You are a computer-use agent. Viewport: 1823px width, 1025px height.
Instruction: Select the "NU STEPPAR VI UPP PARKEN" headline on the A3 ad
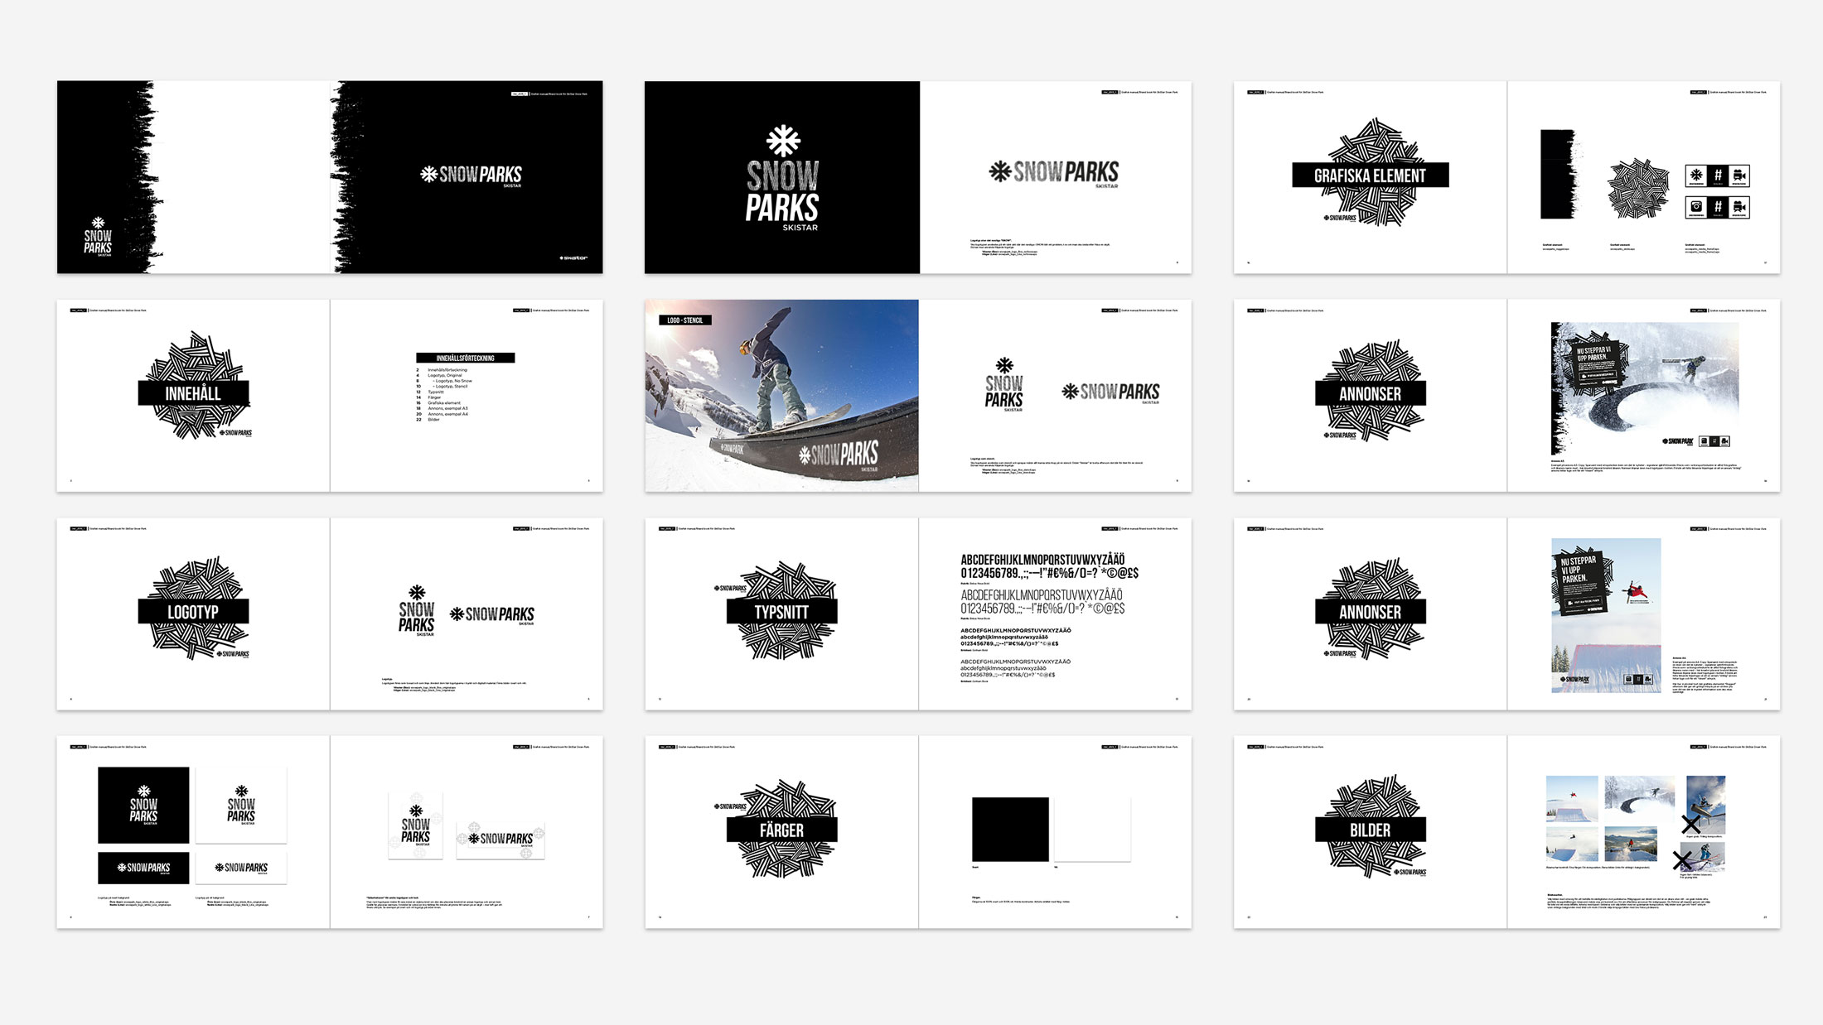coord(1593,354)
